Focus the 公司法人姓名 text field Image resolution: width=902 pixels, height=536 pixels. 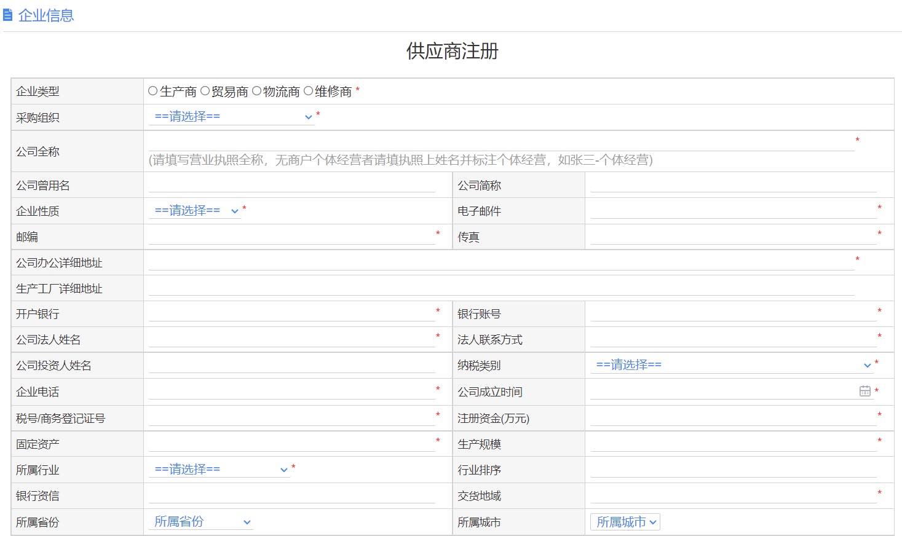[x=291, y=339]
